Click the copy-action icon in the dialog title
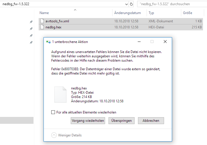Viewport: 207px width, 145px height. pos(48,42)
